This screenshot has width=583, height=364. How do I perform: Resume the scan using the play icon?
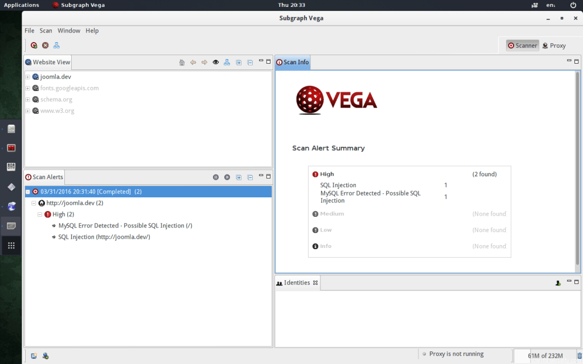(x=227, y=177)
